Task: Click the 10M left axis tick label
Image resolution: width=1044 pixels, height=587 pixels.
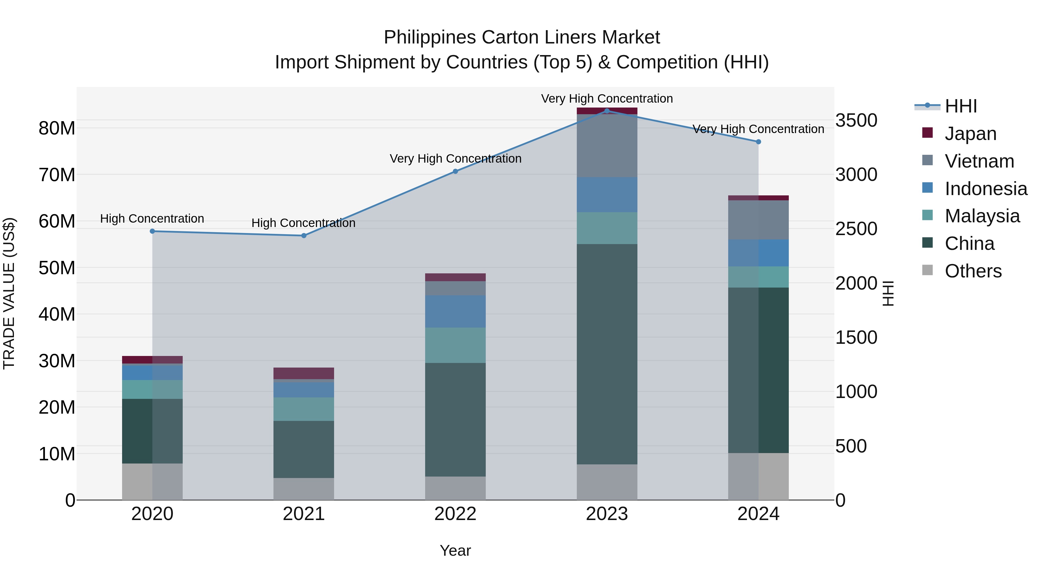Action: click(57, 454)
